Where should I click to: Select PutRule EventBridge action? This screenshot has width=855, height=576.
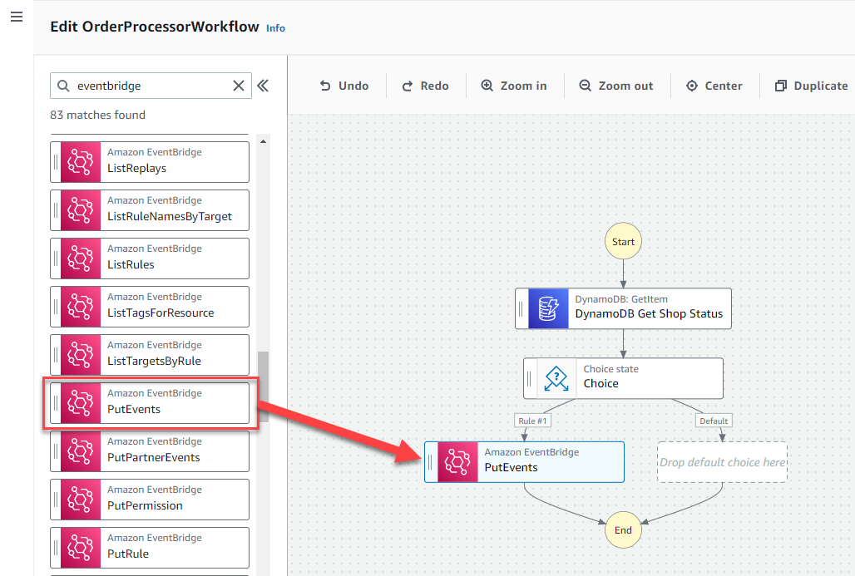(x=150, y=548)
